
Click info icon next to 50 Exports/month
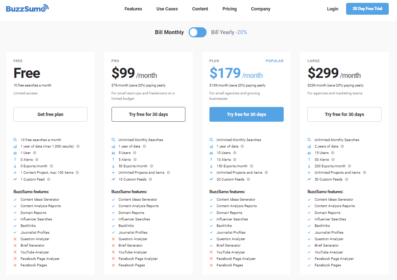coord(151,166)
